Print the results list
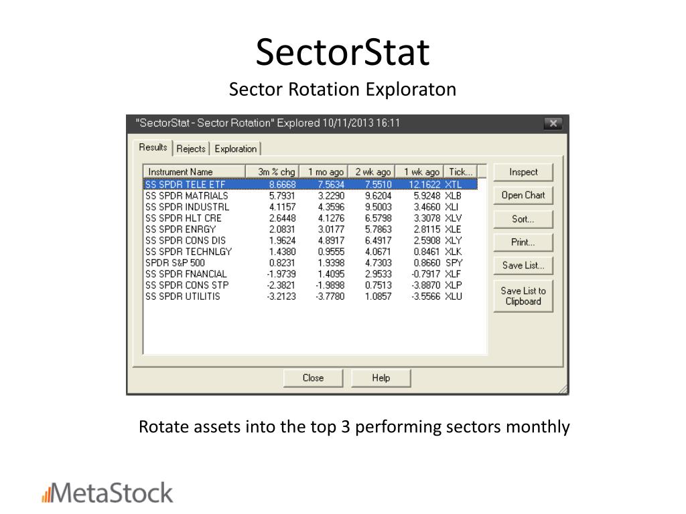The width and height of the screenshot is (686, 514). click(523, 242)
